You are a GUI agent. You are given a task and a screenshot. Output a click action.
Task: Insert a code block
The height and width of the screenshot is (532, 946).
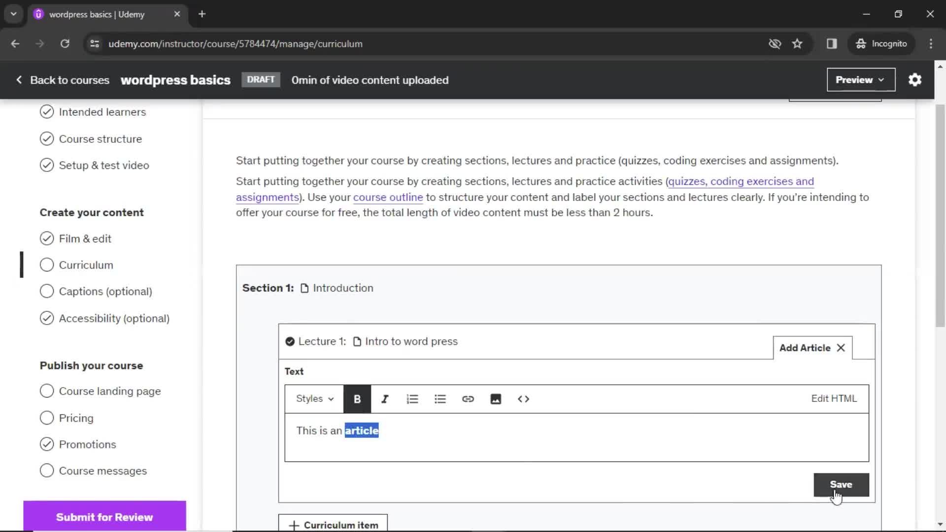(523, 399)
